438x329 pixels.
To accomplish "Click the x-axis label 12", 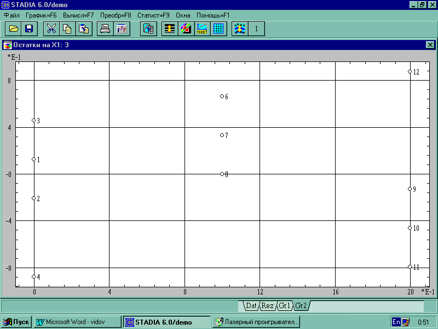I will [x=260, y=292].
